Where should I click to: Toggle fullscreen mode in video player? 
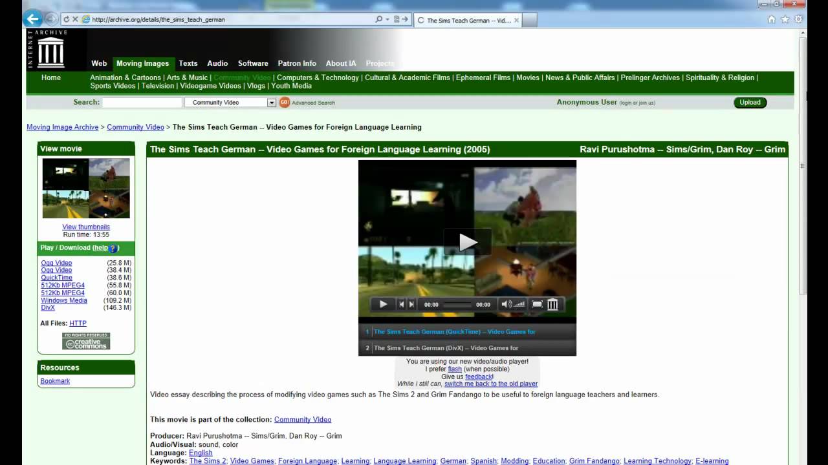coord(537,304)
